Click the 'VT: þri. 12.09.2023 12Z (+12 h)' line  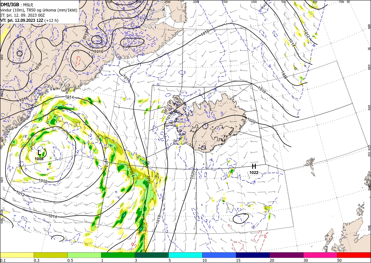click(x=29, y=20)
